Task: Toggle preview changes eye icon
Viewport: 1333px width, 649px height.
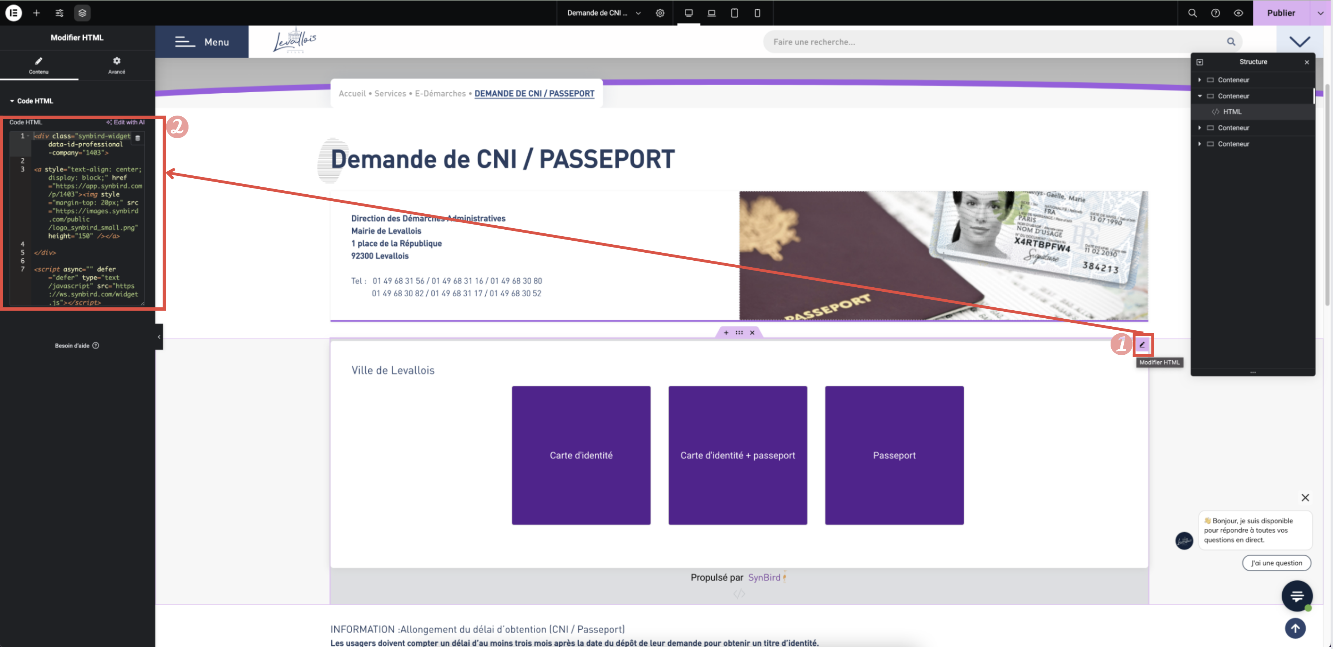Action: pos(1238,13)
